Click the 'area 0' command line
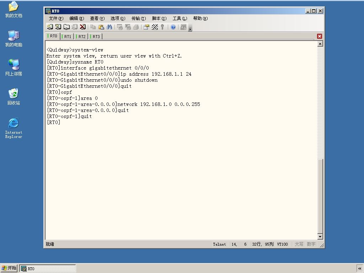This screenshot has width=364, height=273. tap(72, 98)
